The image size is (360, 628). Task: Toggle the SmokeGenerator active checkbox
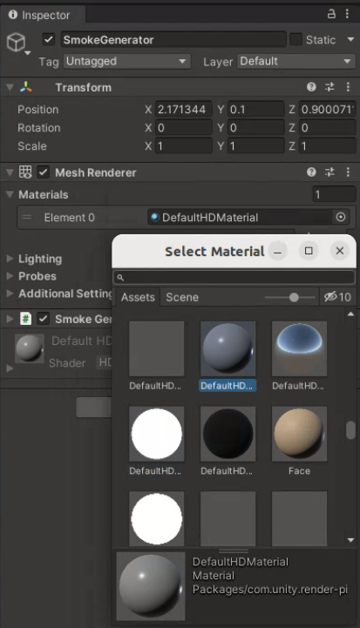point(49,40)
